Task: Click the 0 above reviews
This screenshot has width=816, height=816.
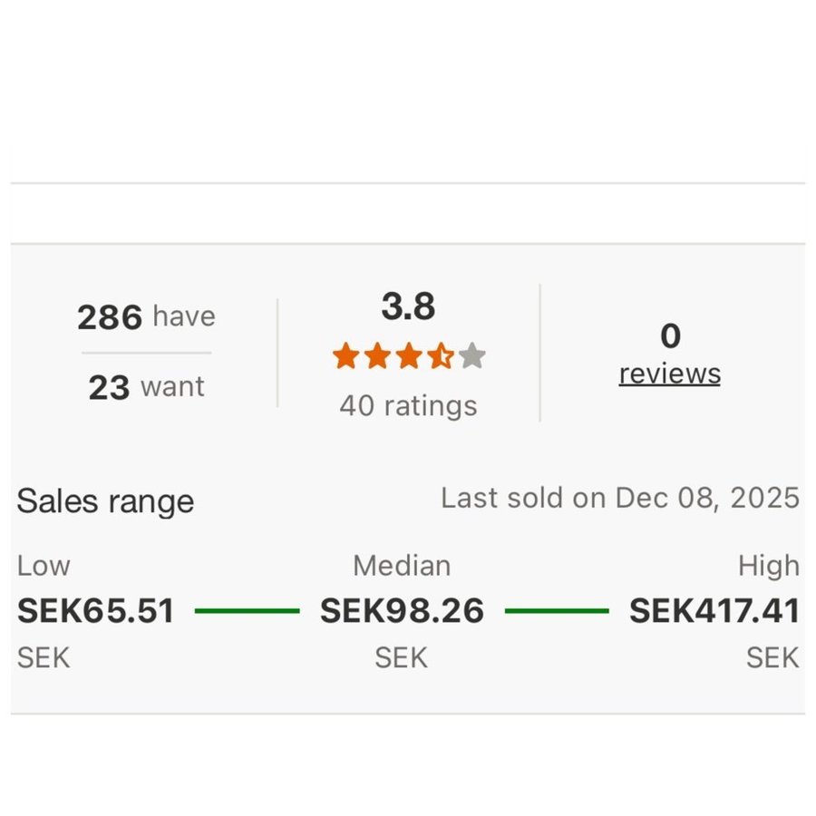Action: [670, 336]
